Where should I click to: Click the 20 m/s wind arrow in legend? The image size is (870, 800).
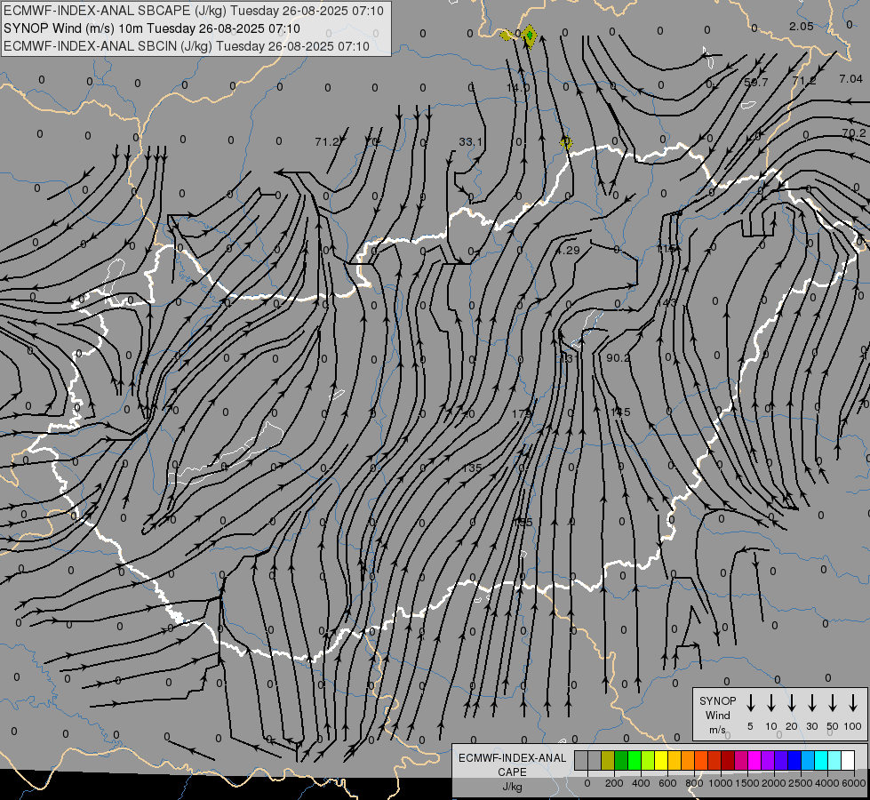point(791,703)
